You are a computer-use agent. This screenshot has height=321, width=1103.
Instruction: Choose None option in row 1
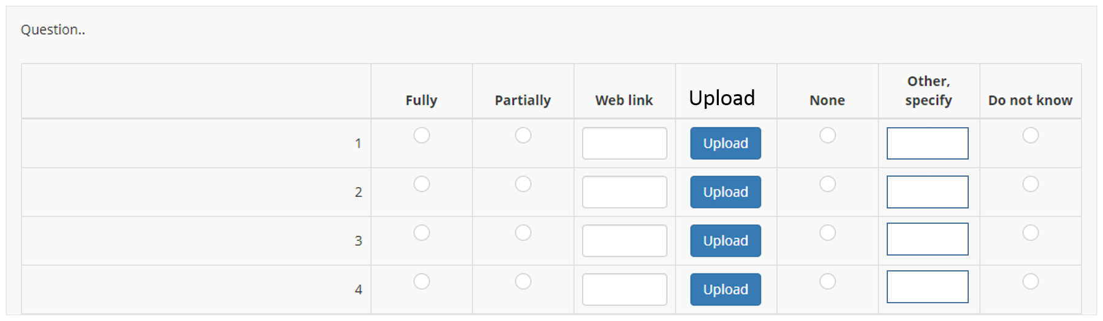tap(827, 135)
